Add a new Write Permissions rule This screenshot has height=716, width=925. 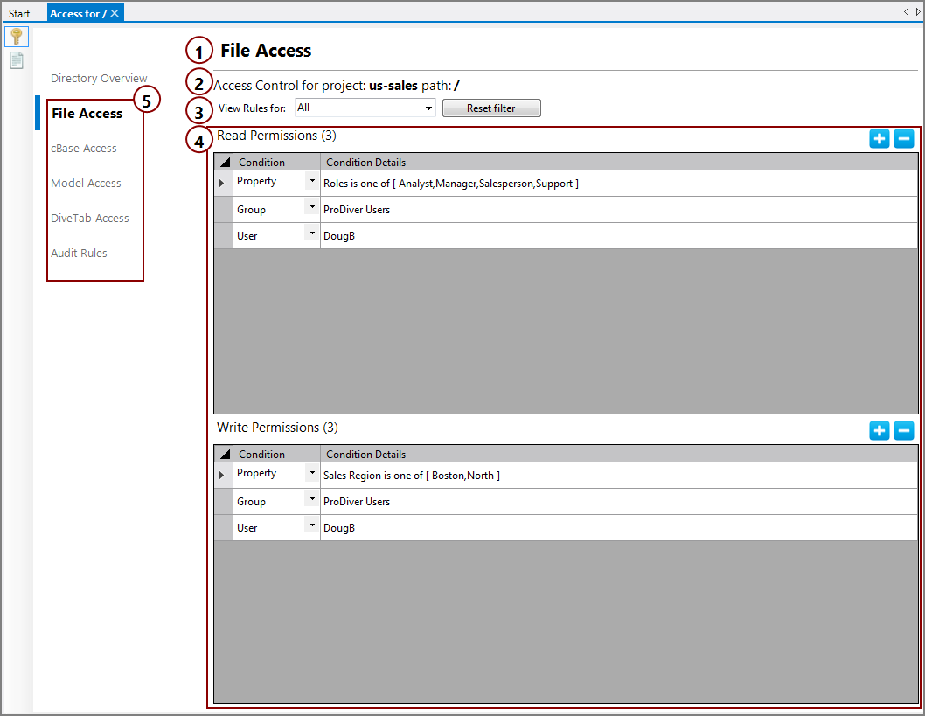[x=880, y=430]
